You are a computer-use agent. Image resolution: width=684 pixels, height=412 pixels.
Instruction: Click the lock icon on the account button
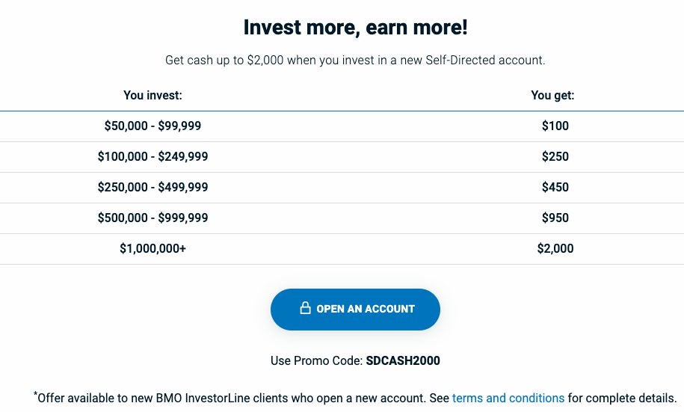click(x=305, y=308)
